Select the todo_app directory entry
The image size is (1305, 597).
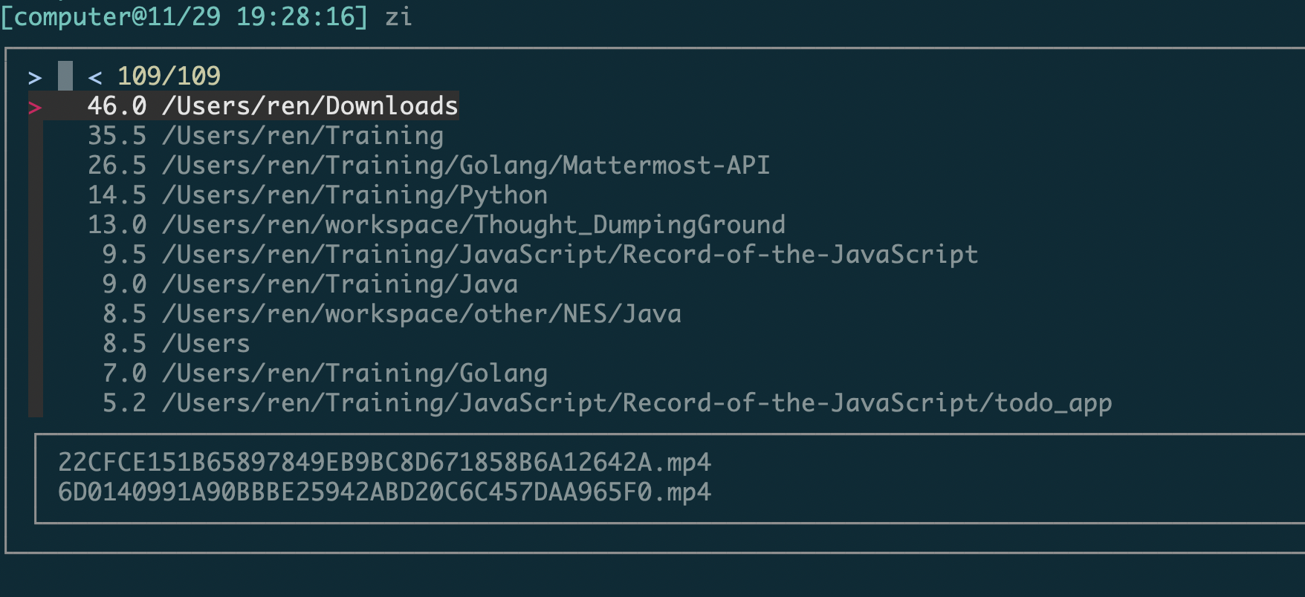click(636, 403)
